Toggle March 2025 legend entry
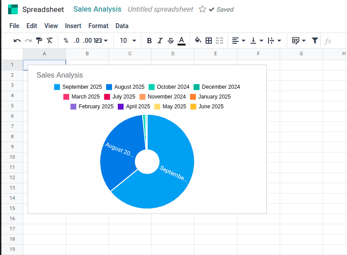347x255 pixels. coord(82,97)
